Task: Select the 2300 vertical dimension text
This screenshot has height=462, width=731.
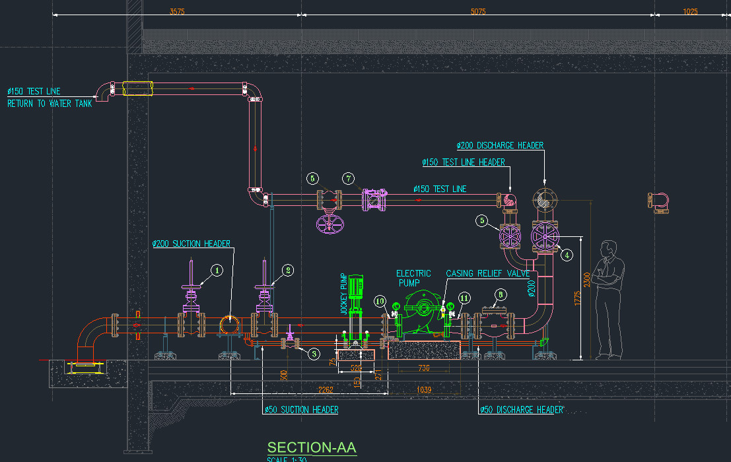Action: click(x=587, y=279)
